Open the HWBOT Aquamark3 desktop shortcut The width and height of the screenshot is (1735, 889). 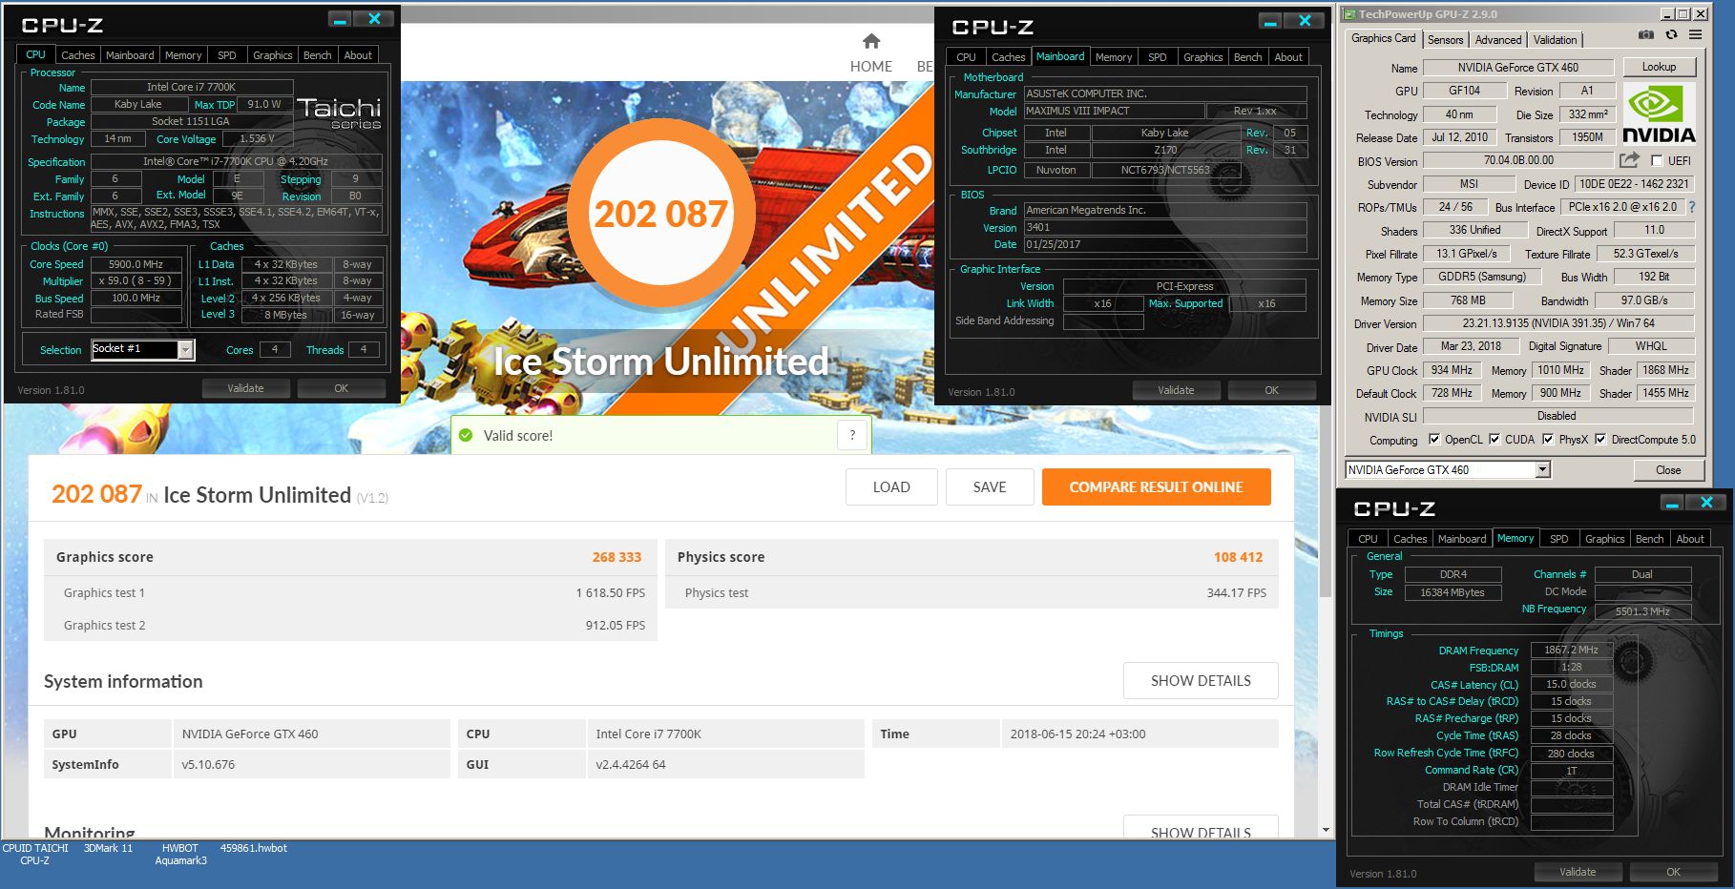180,854
